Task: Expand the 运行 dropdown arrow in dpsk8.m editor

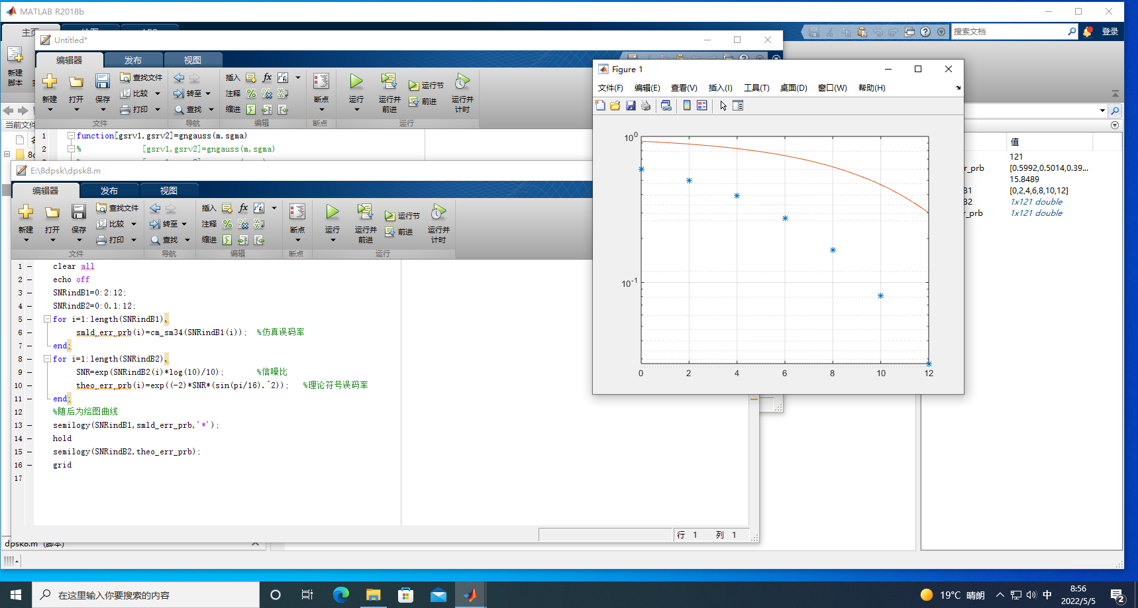Action: coord(333,240)
